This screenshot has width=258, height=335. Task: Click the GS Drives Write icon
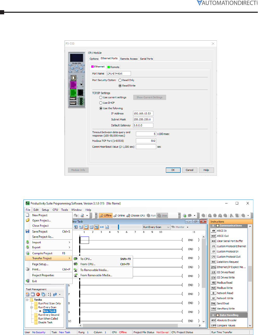(213, 277)
